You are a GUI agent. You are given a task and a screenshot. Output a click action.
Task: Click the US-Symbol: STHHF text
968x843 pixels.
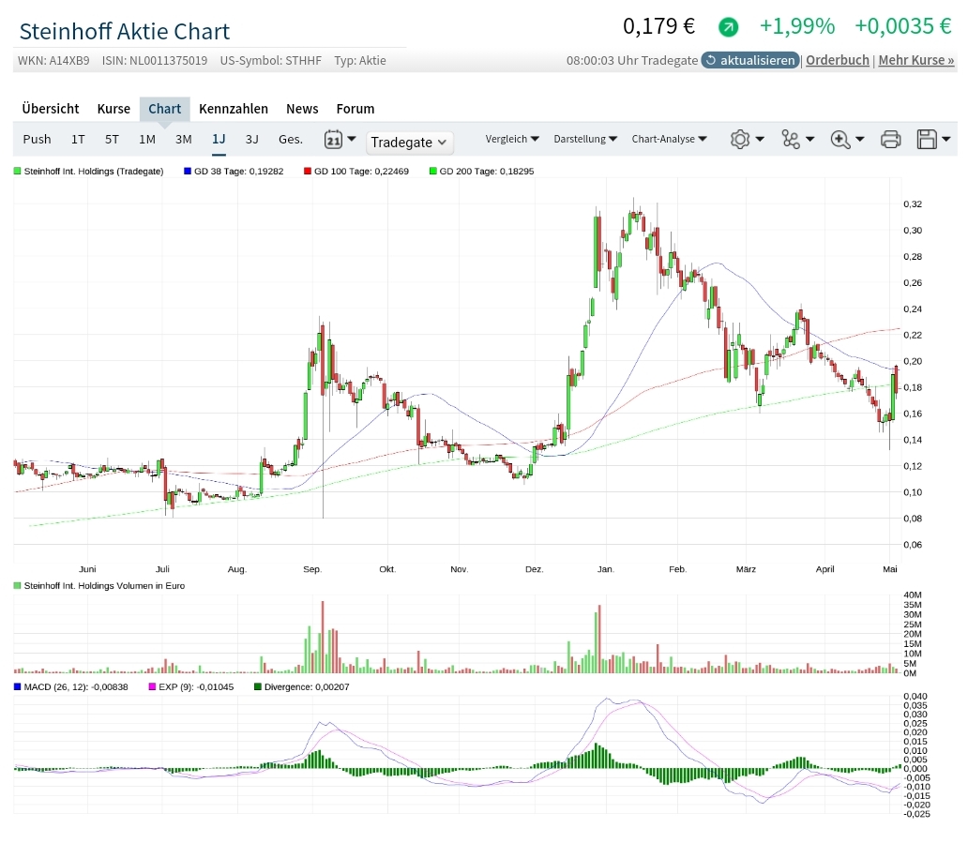271,60
